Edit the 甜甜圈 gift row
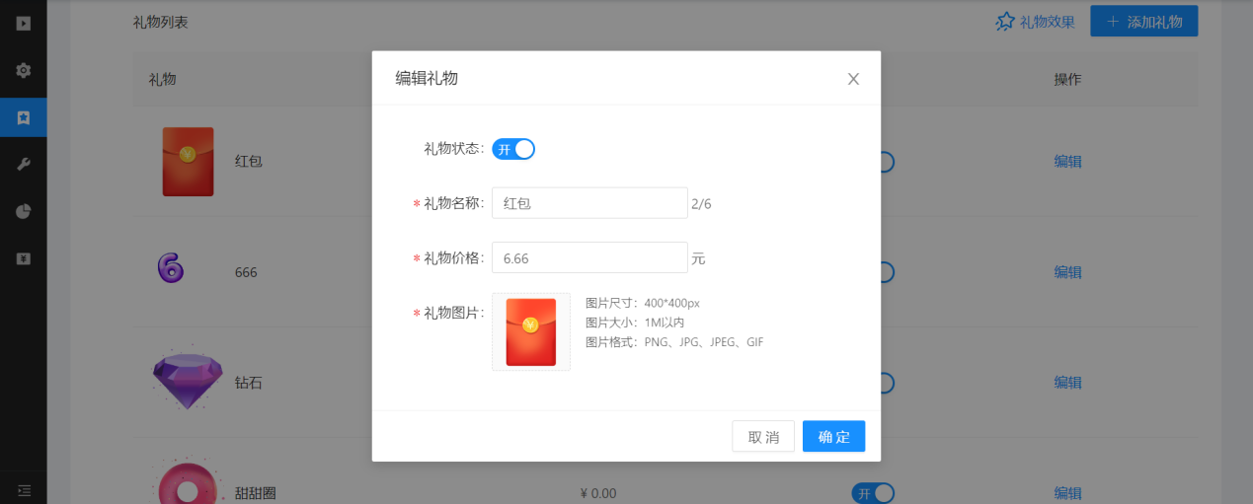Screen dimensions: 1253x504 pyautogui.click(x=1067, y=493)
